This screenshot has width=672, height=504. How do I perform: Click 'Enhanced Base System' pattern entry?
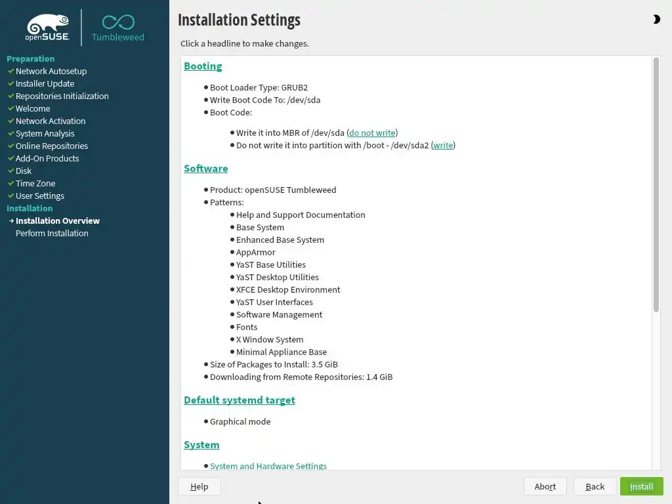point(280,240)
